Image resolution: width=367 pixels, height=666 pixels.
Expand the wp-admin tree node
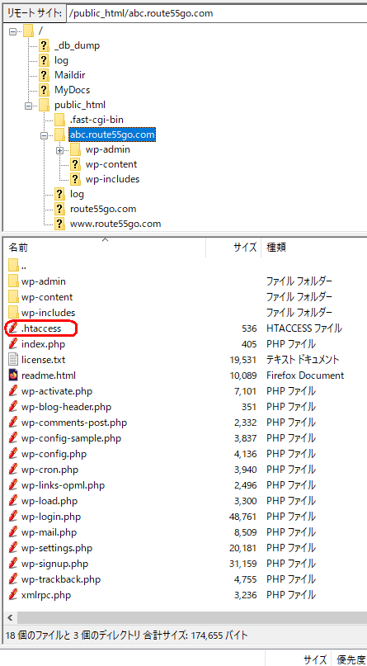[x=59, y=150]
